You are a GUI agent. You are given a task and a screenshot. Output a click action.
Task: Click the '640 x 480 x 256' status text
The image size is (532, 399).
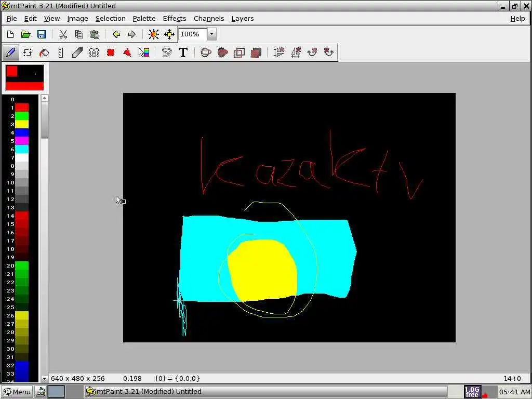78,378
